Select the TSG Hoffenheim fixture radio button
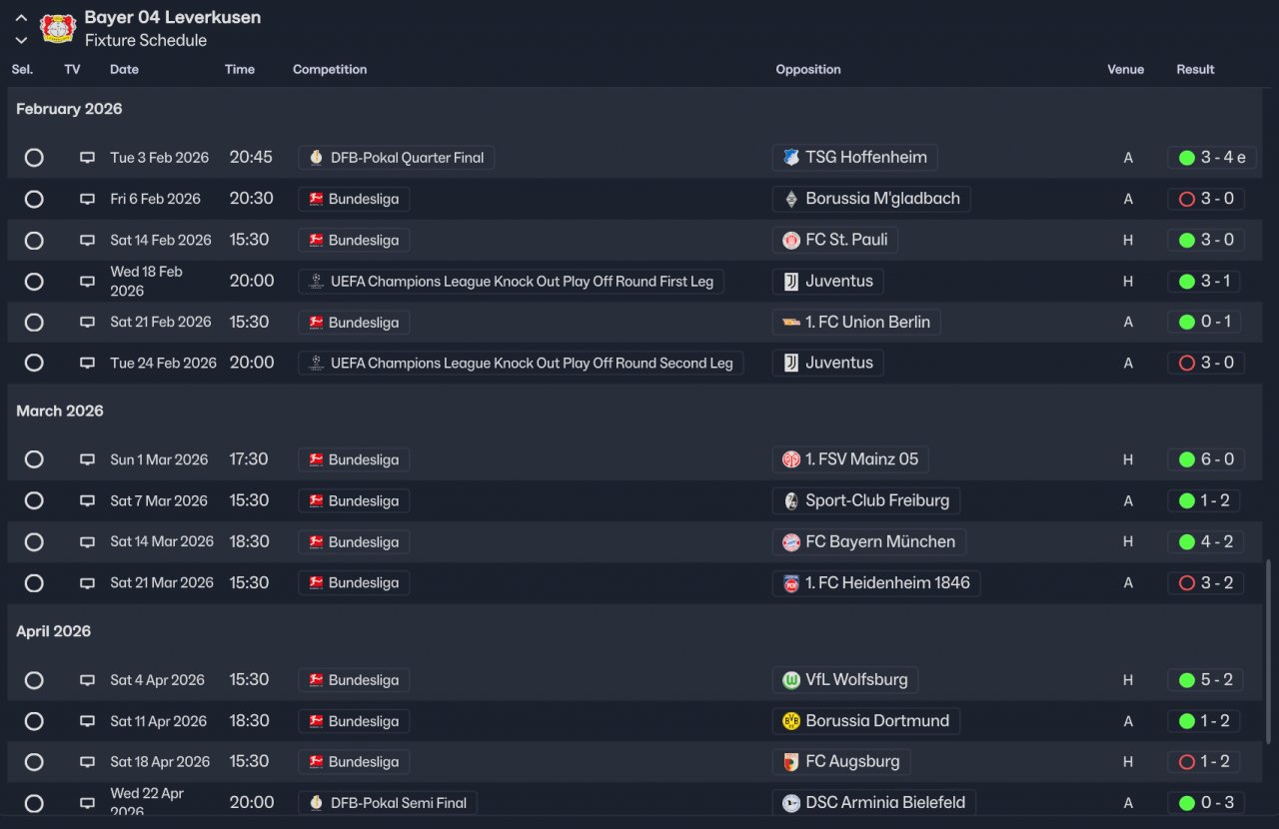 click(34, 158)
